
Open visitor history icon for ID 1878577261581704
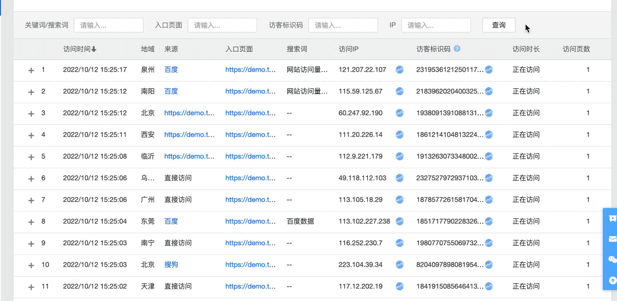(488, 200)
